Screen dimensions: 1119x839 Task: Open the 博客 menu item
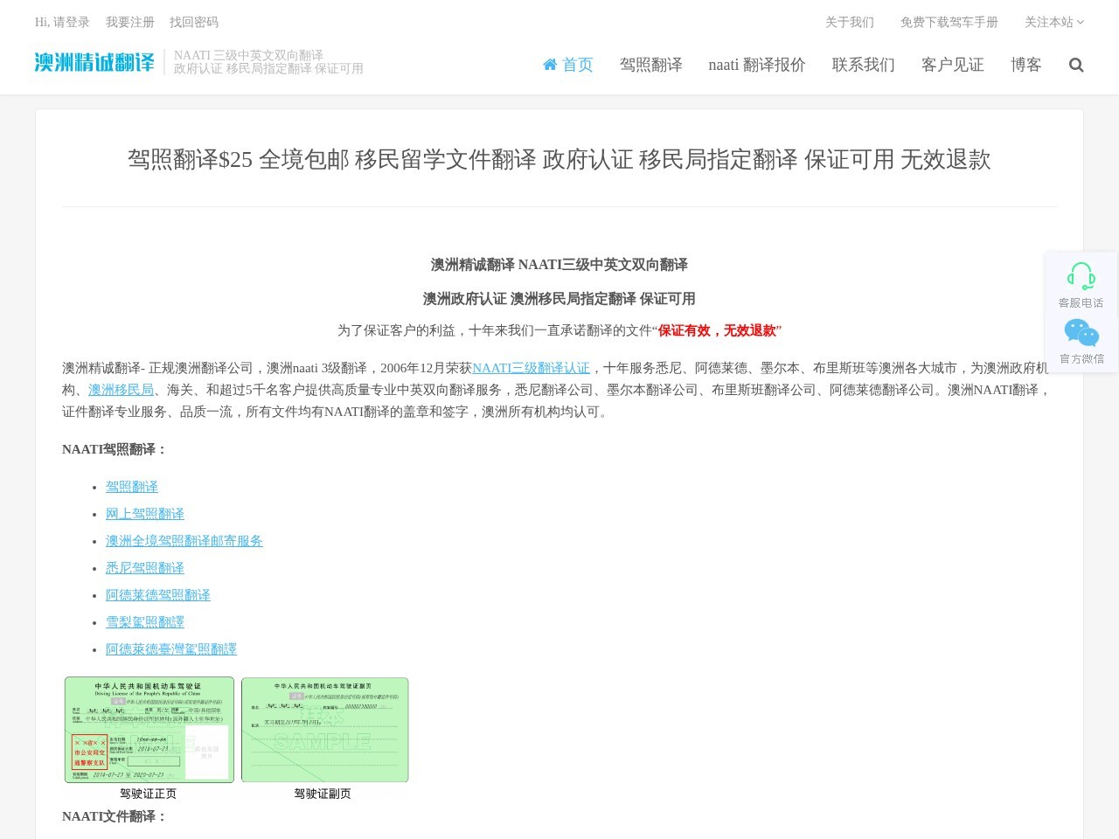pyautogui.click(x=1026, y=65)
